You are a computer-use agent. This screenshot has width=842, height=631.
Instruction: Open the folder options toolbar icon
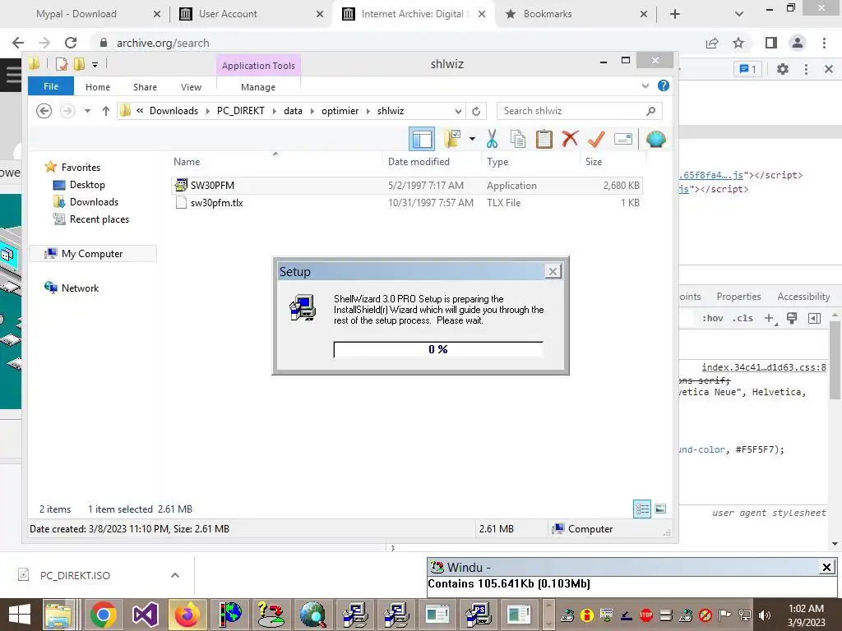pyautogui.click(x=452, y=140)
